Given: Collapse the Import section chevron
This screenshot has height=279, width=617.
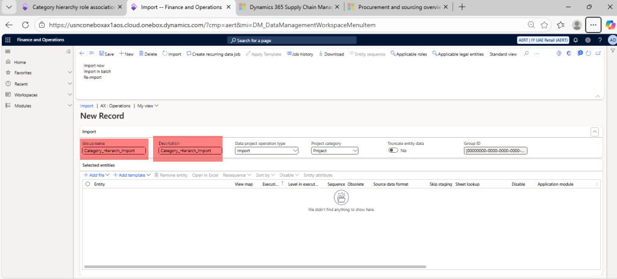Looking at the screenshot, I should point(595,131).
